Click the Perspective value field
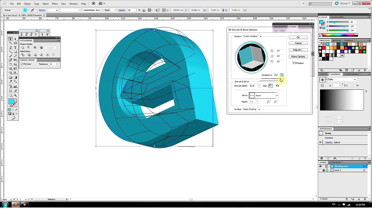The width and height of the screenshot is (372, 209). 276,75
